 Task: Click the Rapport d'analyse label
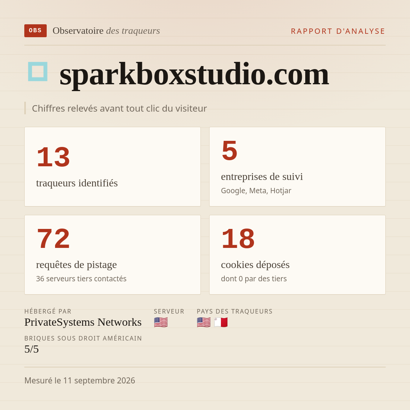point(338,31)
